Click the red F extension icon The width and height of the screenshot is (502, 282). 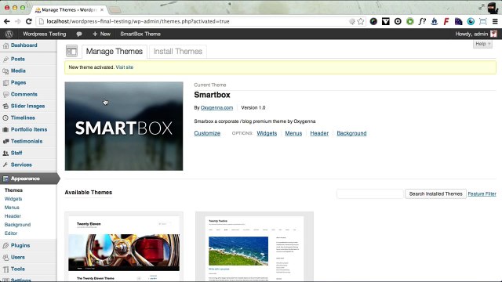[x=446, y=21]
